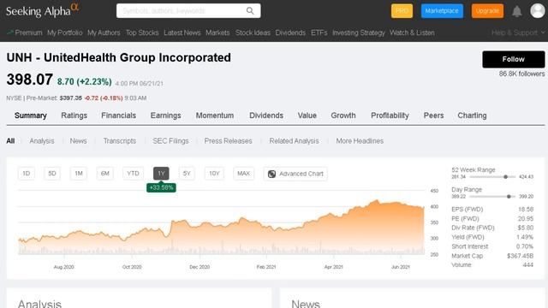Image resolution: width=548 pixels, height=308 pixels.
Task: Switch to the Value tab
Action: click(x=307, y=115)
